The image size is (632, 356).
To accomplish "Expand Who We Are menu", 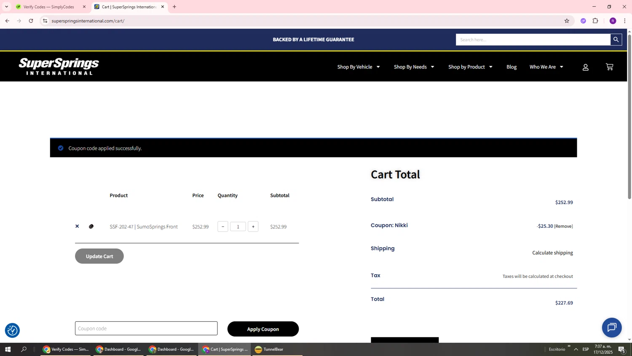I will pos(546,67).
